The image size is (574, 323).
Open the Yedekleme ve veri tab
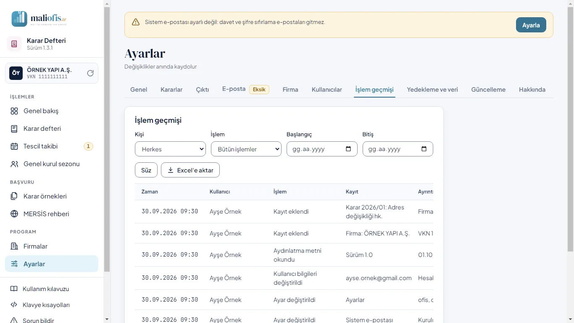432,90
